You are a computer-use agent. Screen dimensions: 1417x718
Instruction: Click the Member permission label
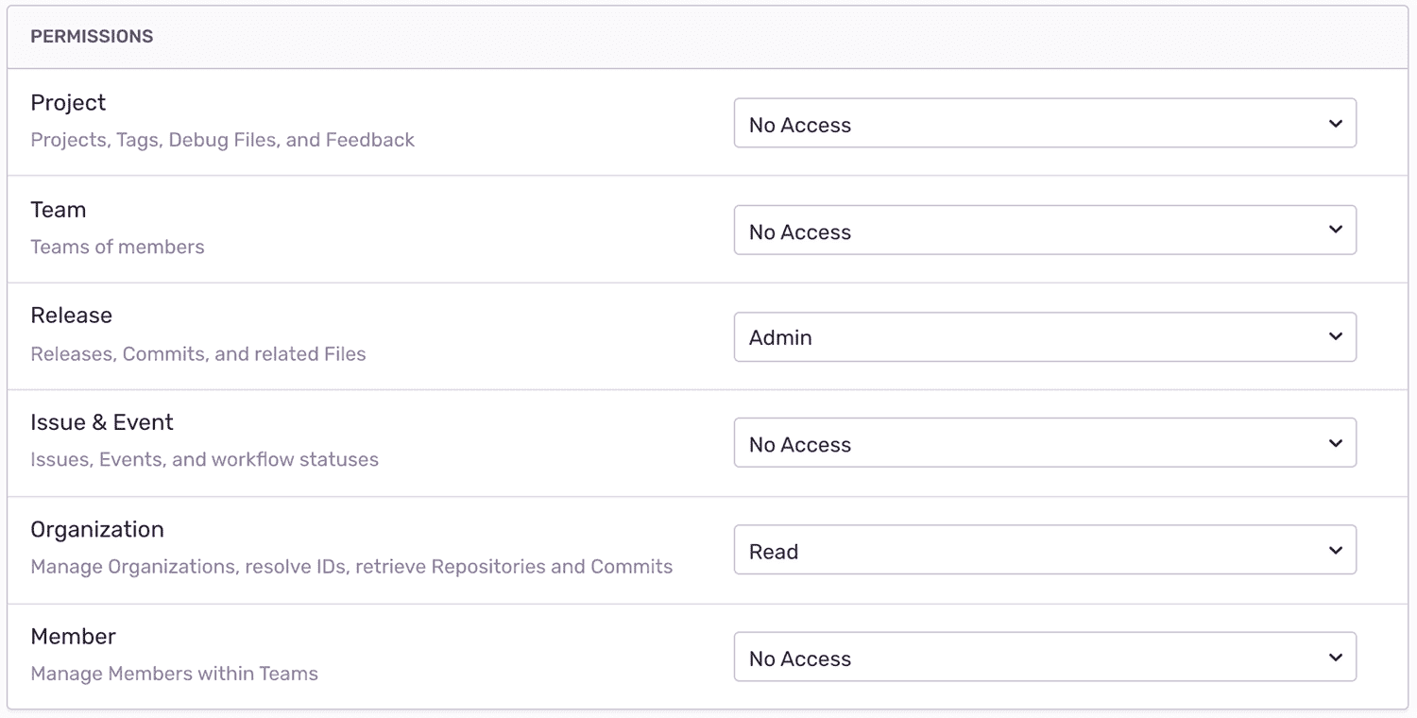74,637
